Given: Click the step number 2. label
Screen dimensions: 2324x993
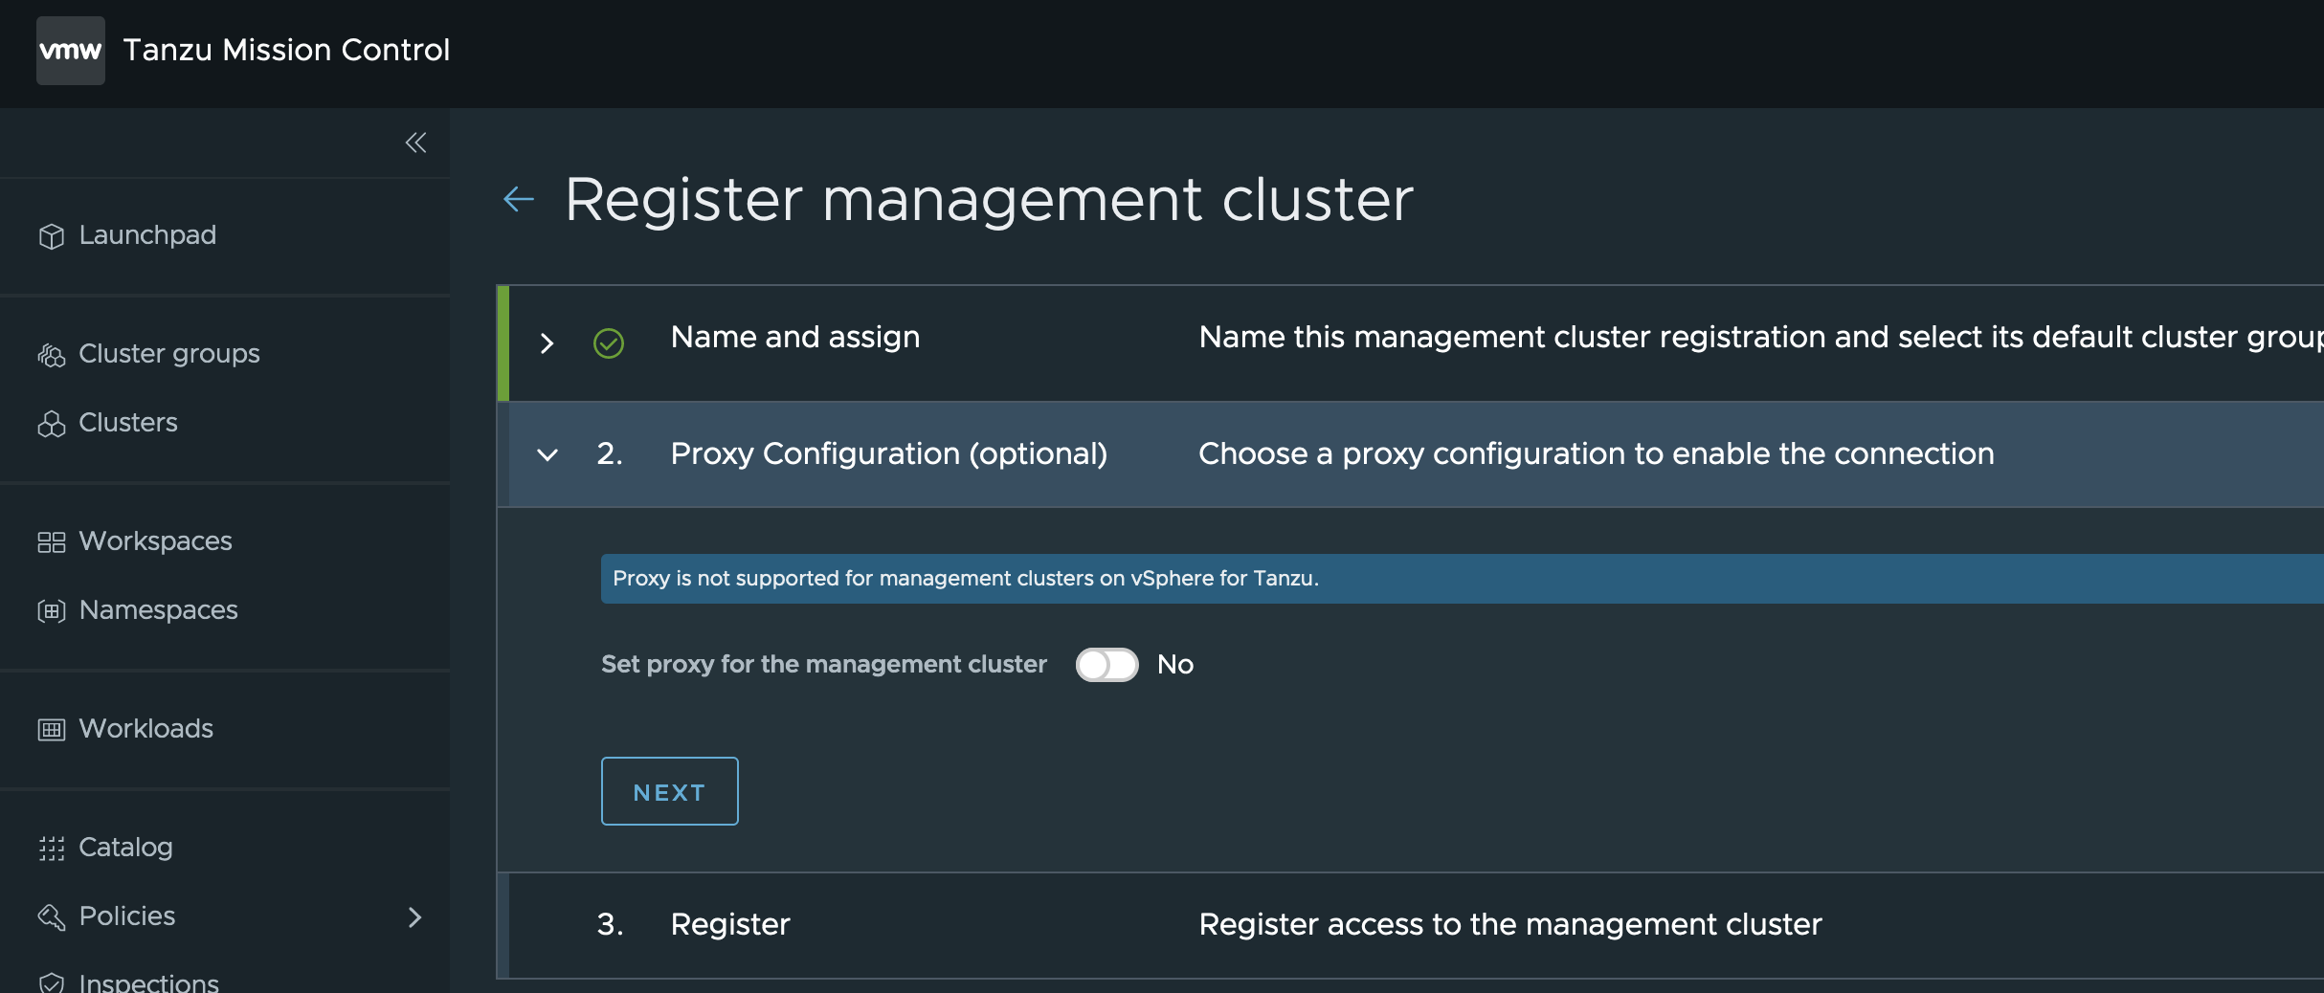Looking at the screenshot, I should pos(610,453).
